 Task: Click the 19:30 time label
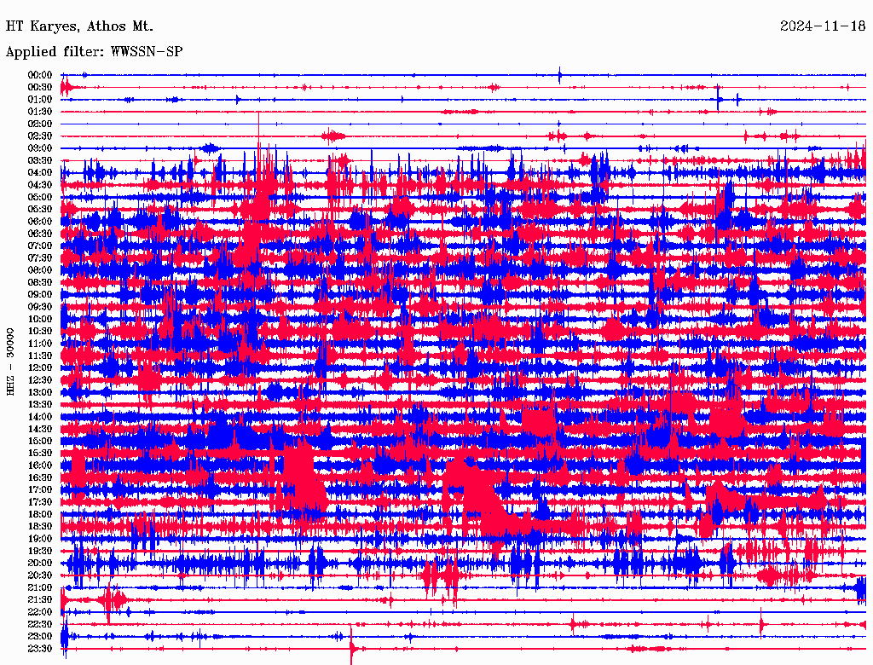pos(40,551)
